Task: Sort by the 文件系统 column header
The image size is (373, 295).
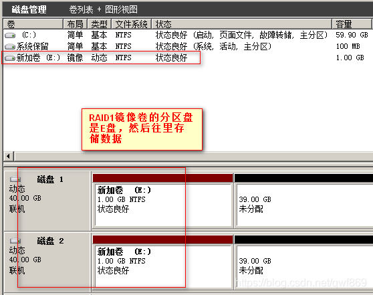Action: pyautogui.click(x=131, y=24)
